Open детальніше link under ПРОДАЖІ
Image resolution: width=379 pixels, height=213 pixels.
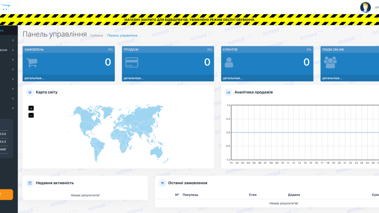(134, 78)
